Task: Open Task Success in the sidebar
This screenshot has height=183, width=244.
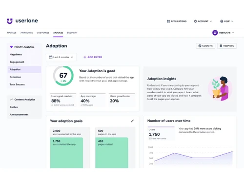Action: [x=24, y=84]
